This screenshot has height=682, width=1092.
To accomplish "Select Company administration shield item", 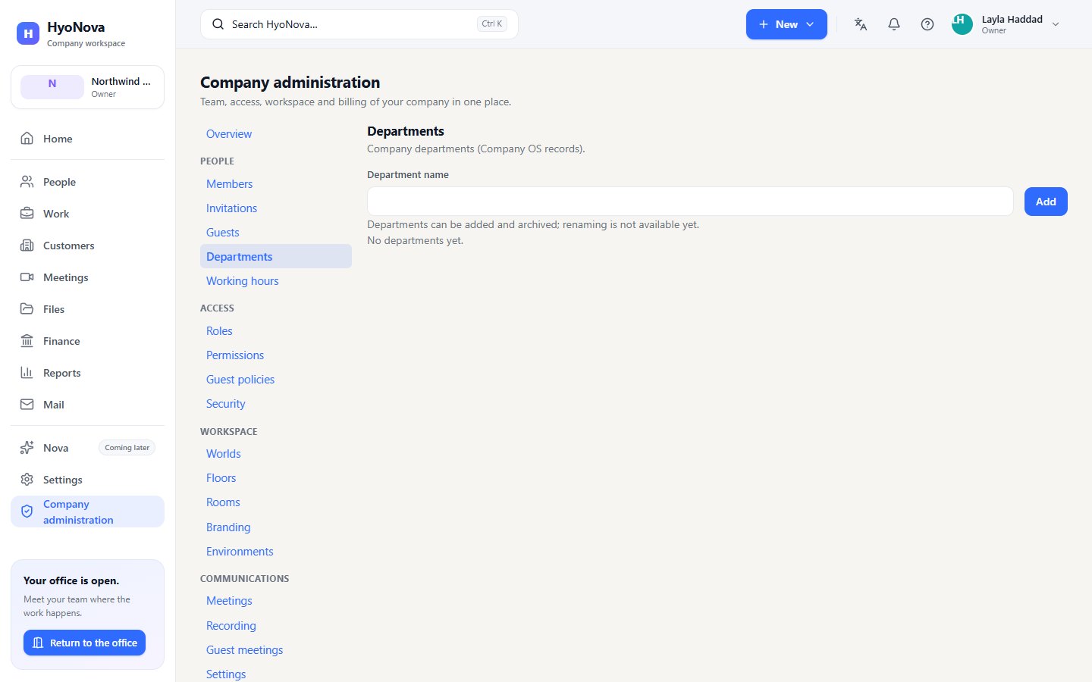I will coord(87,511).
